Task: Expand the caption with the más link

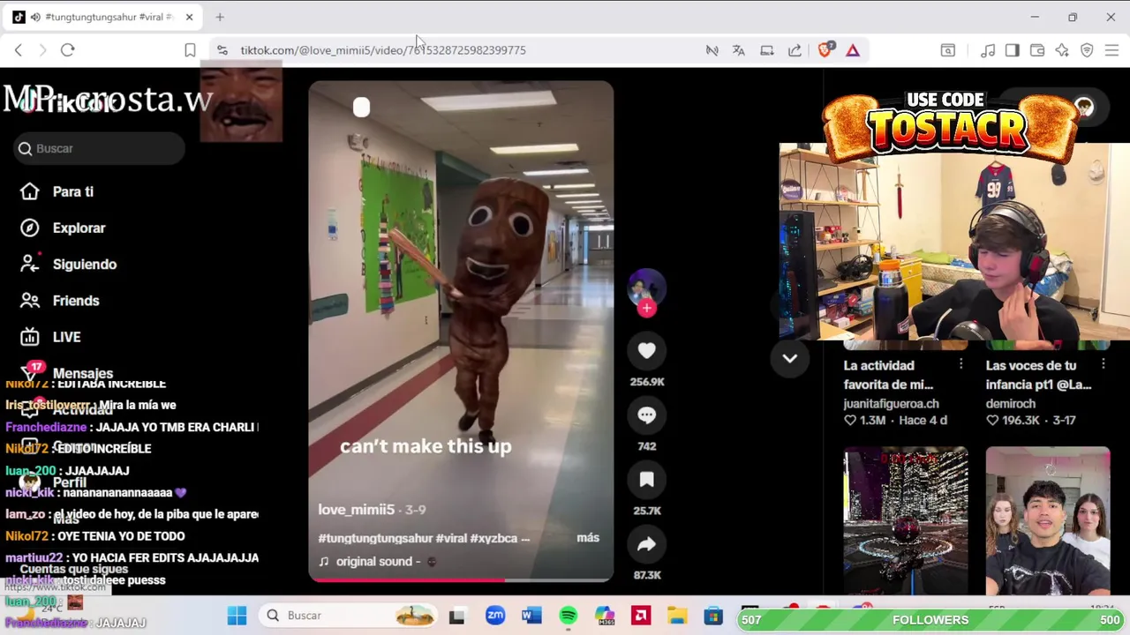Action: 588,537
